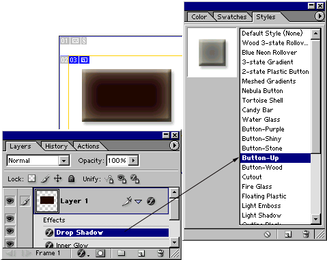Select Button-Purple style
The image size is (327, 260).
coord(275,129)
